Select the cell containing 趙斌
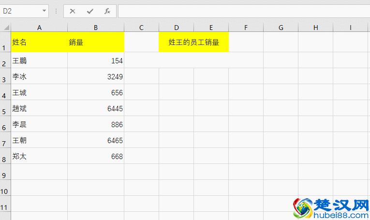The image size is (370, 220). tap(39, 108)
